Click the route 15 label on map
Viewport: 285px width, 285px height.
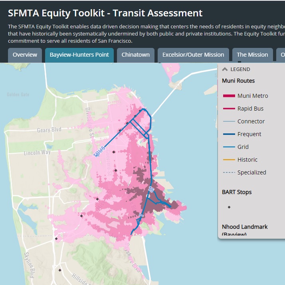point(151,189)
